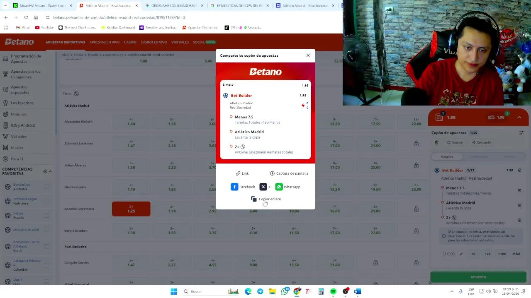Remove the Menos 7.5 selection
531x298 pixels.
[x=519, y=190]
